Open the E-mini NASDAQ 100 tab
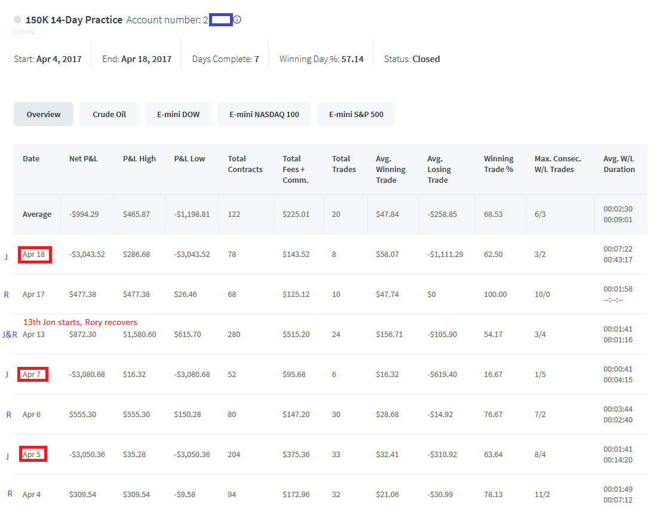 [x=265, y=114]
